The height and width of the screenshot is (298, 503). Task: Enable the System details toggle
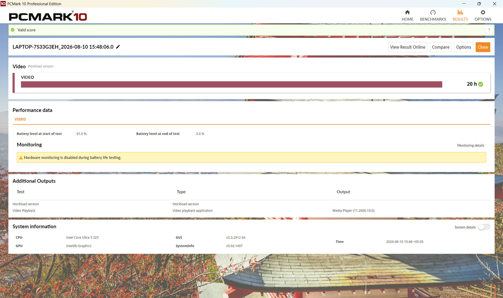484,227
